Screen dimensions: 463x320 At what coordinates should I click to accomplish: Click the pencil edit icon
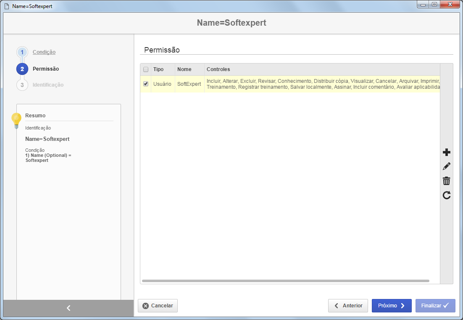pyautogui.click(x=447, y=167)
